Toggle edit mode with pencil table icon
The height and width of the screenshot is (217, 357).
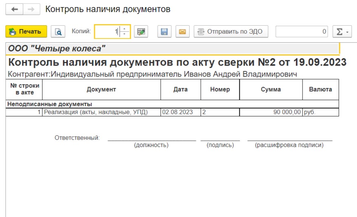[x=141, y=32]
